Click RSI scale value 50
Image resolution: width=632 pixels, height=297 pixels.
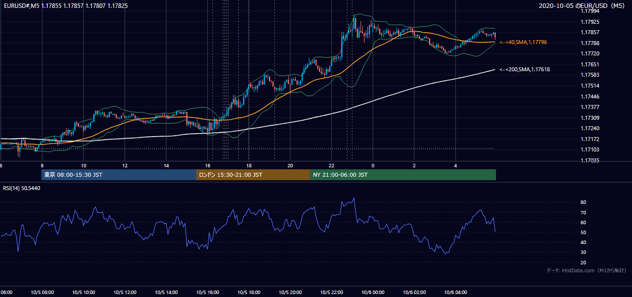click(x=584, y=232)
